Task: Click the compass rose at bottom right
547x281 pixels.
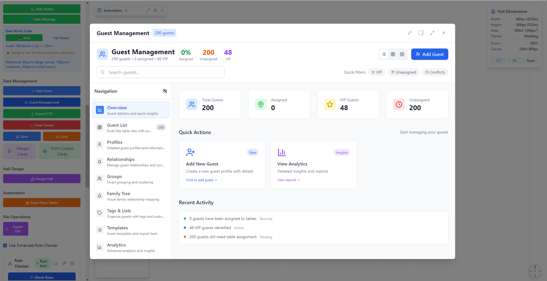Action: coord(534,271)
